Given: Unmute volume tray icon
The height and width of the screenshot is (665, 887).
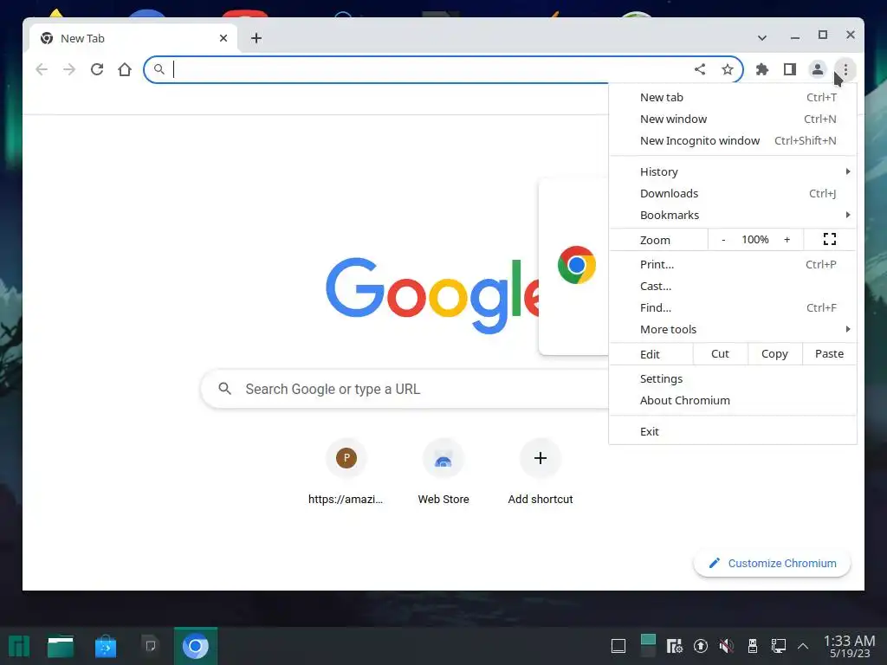Looking at the screenshot, I should coord(727,646).
